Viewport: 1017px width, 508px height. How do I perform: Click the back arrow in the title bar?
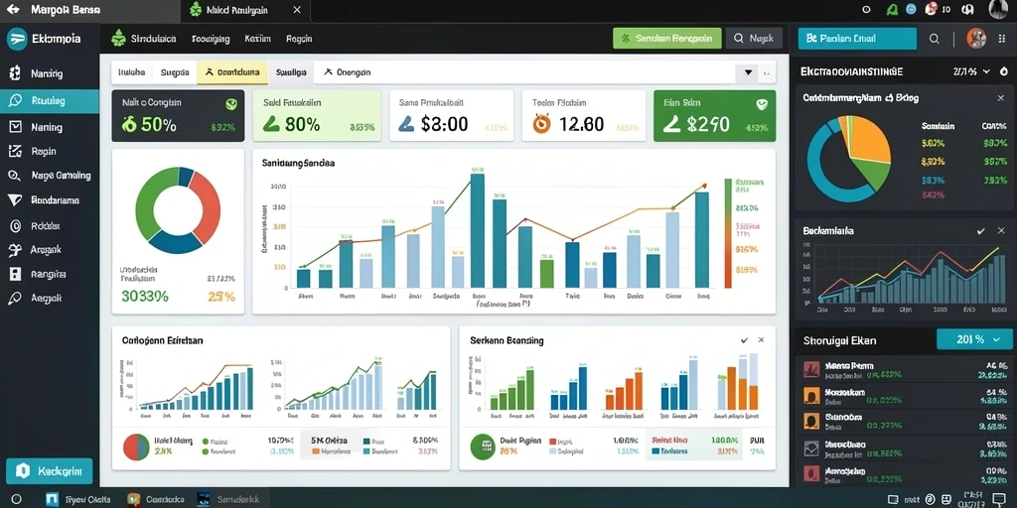tap(12, 10)
